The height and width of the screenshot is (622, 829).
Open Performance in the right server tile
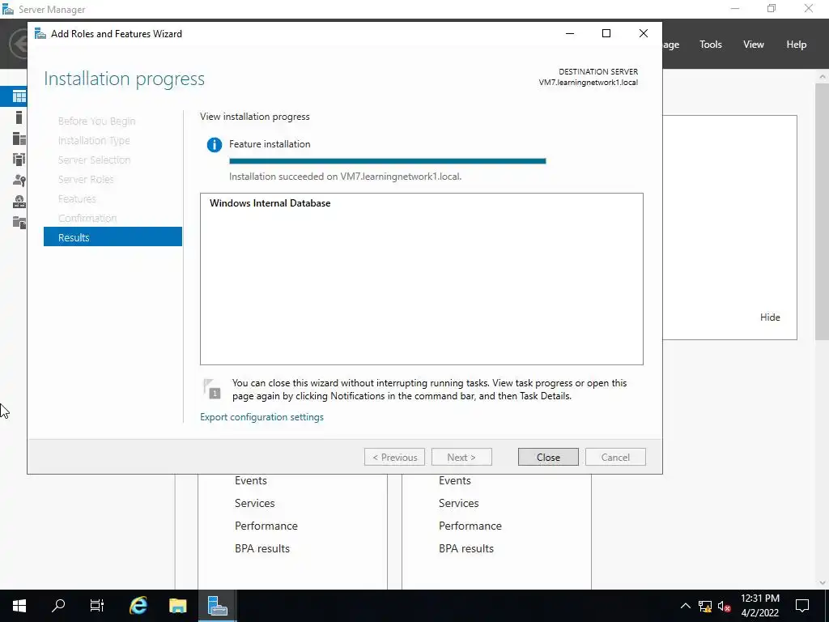[x=470, y=526]
